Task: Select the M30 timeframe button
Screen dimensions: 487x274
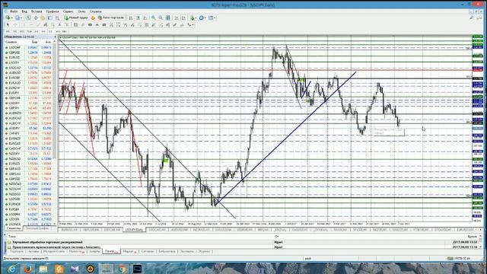Action: click(x=29, y=31)
